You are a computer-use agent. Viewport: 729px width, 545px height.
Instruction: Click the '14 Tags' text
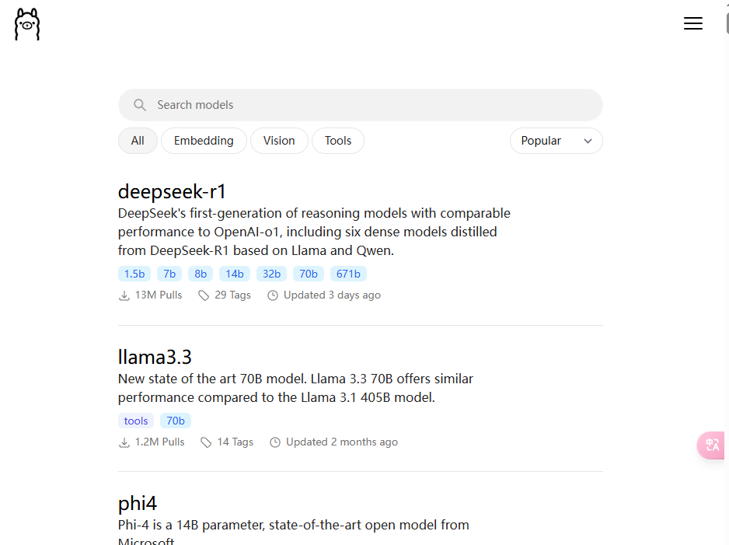click(235, 442)
